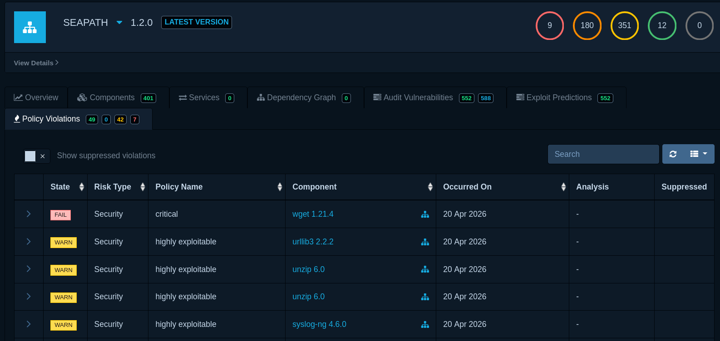This screenshot has width=720, height=341.
Task: Click the grey severity circle showing 0
Action: tap(700, 25)
